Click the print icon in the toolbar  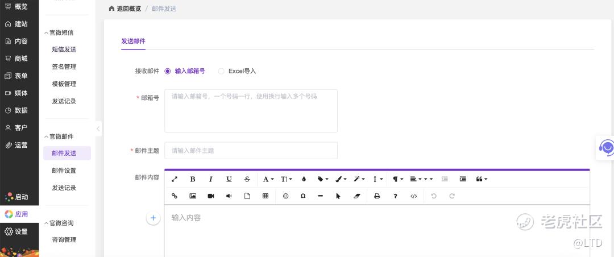(x=376, y=196)
